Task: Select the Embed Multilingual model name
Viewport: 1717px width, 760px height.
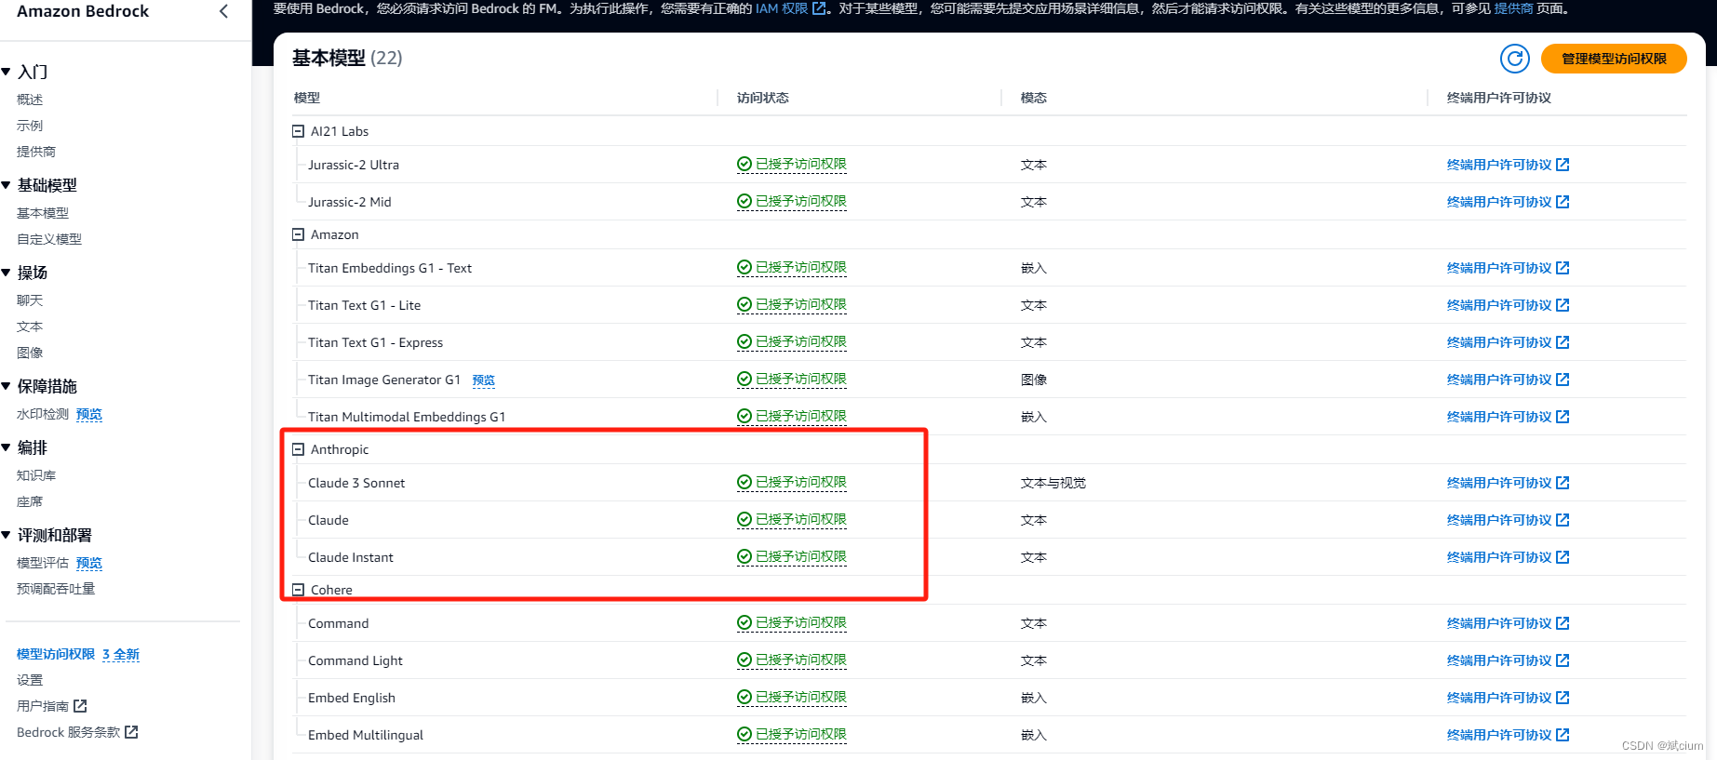Action: (366, 735)
